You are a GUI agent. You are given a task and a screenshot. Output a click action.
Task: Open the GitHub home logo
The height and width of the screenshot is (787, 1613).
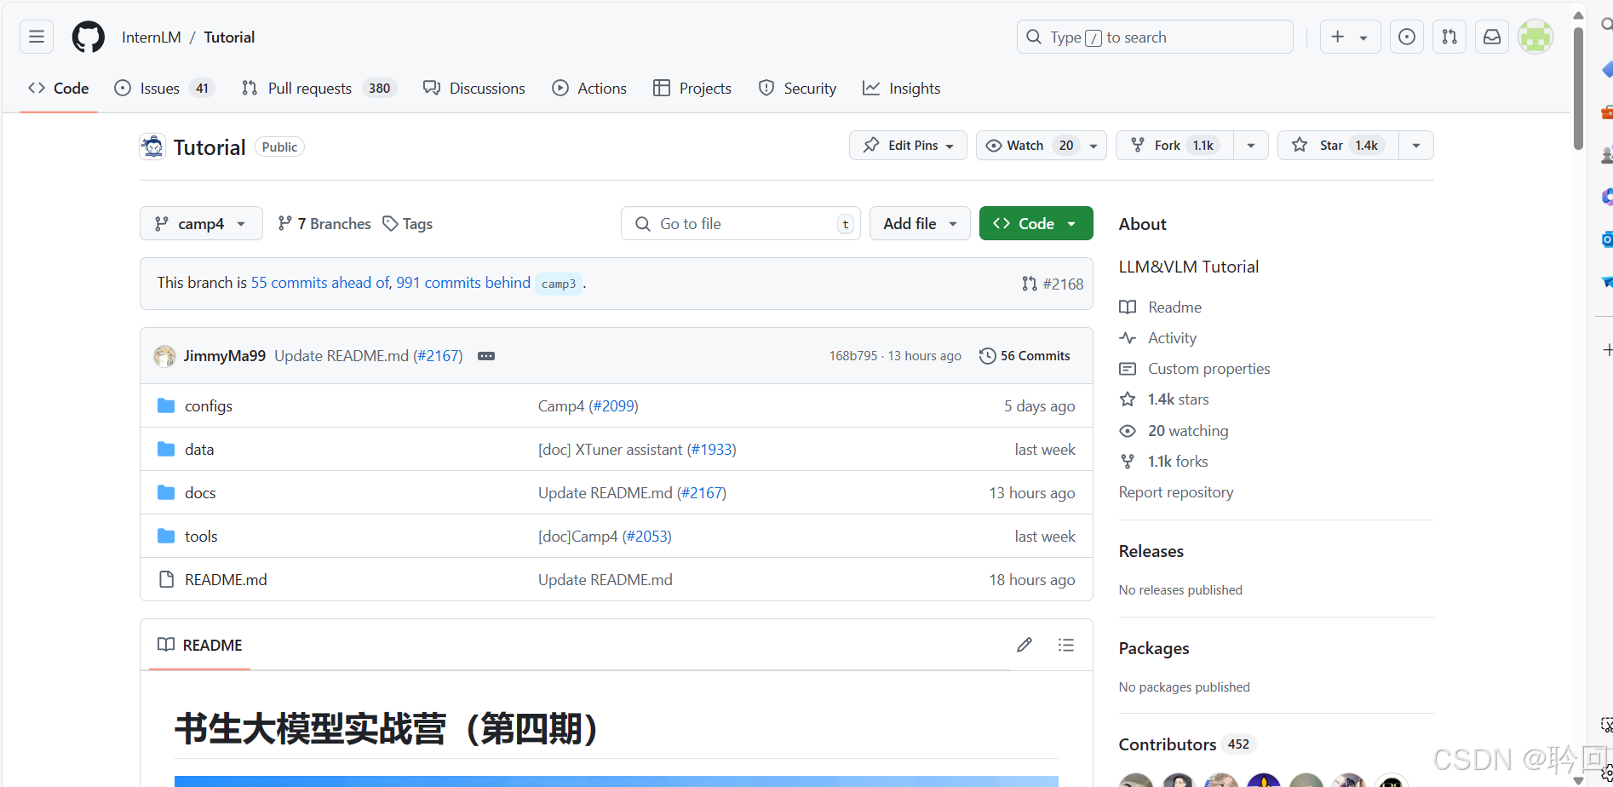(x=88, y=37)
